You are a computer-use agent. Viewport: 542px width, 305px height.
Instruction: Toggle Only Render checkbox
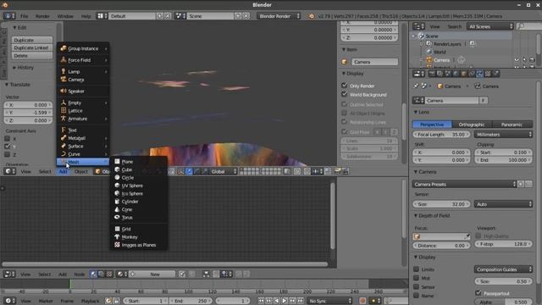point(345,85)
